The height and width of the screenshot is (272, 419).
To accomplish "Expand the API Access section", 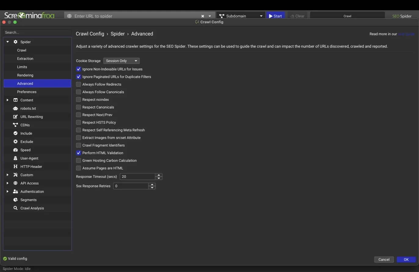I will [x=8, y=183].
